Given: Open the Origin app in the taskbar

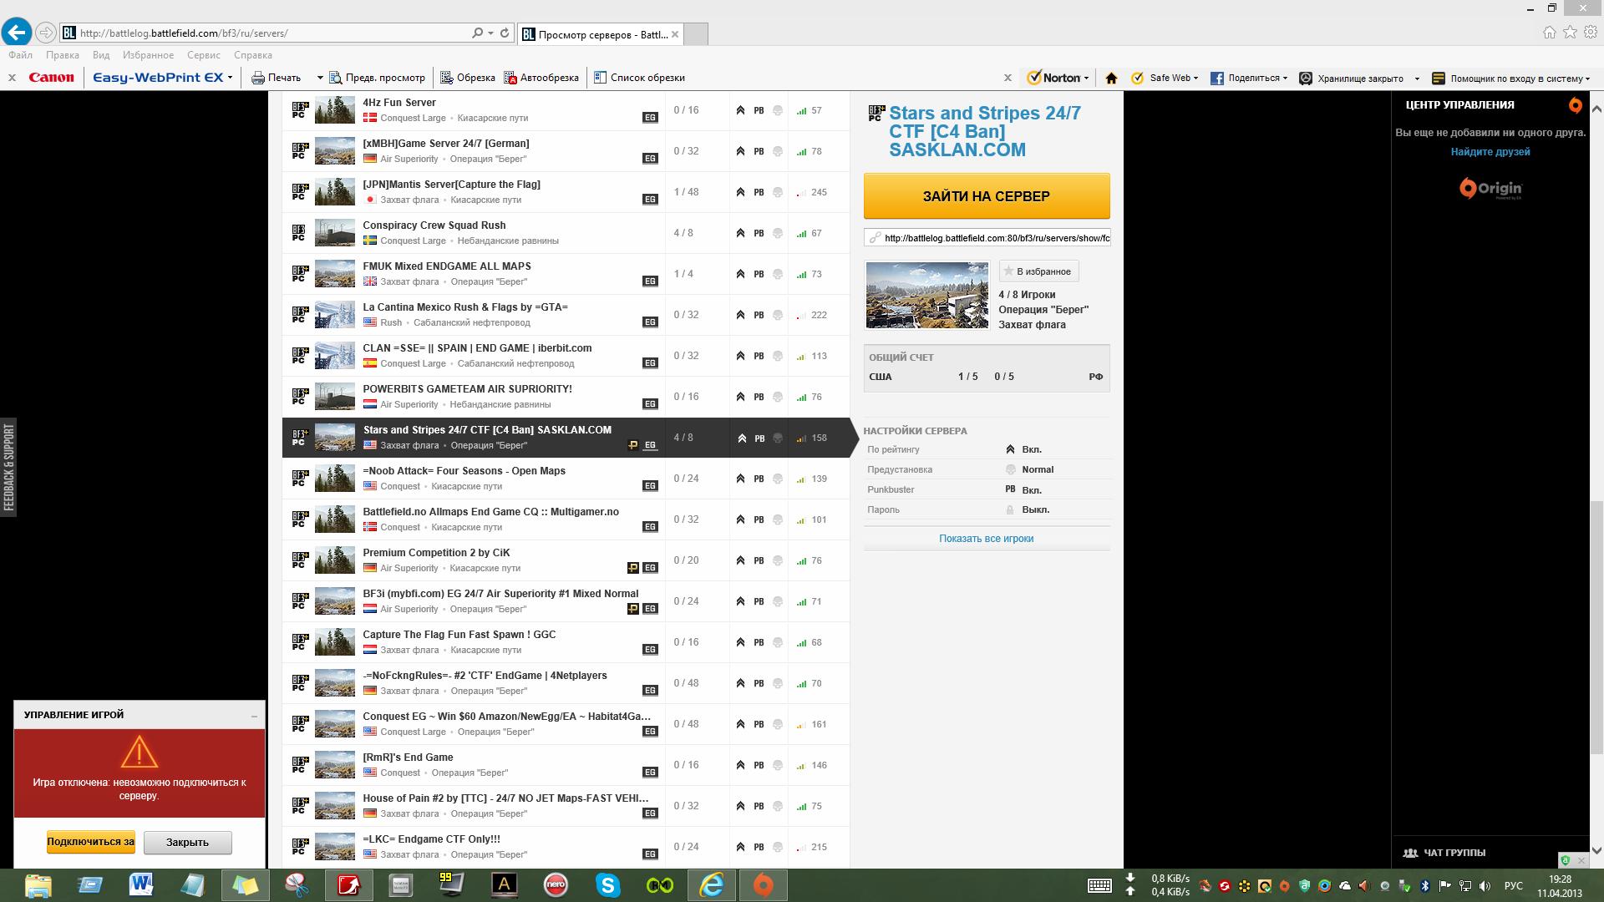Looking at the screenshot, I should [764, 885].
